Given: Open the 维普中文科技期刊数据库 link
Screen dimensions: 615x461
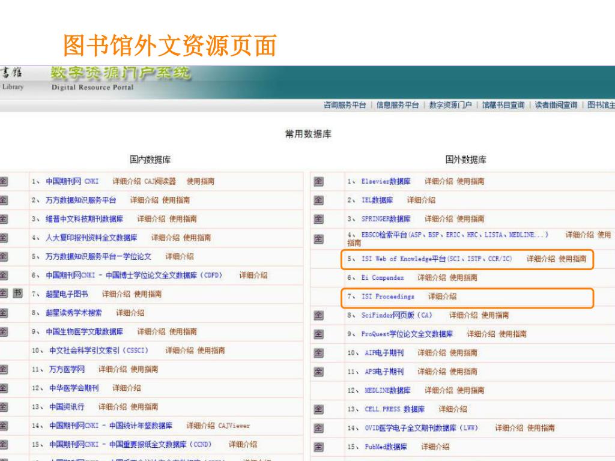Looking at the screenshot, I should point(84,218).
